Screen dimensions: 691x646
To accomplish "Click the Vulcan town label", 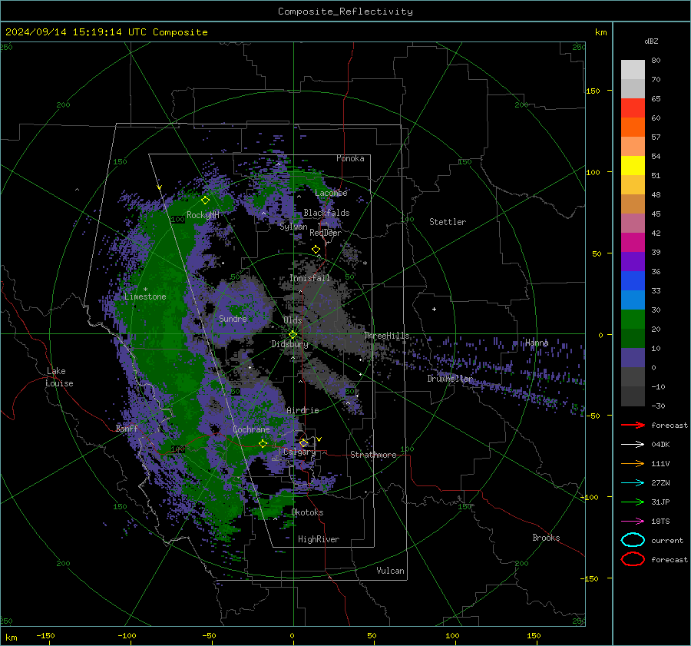I will [x=391, y=571].
